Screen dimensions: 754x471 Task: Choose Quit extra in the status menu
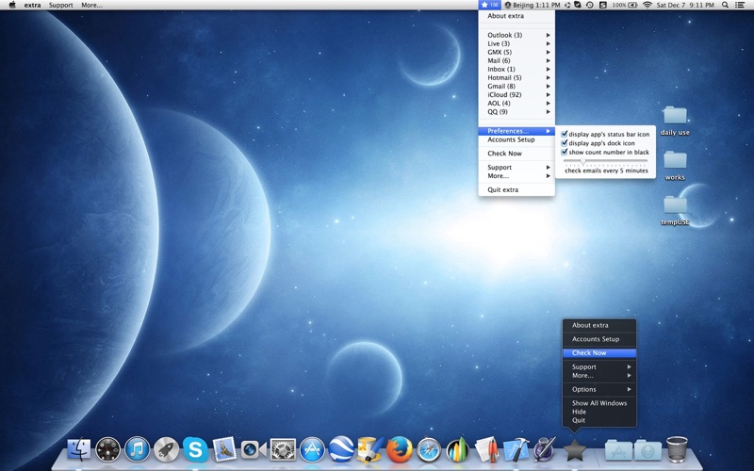pyautogui.click(x=516, y=190)
